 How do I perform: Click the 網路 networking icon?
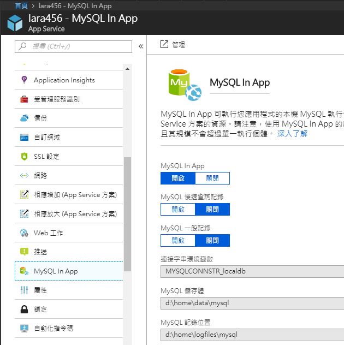24,176
